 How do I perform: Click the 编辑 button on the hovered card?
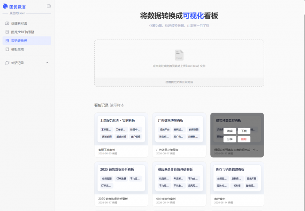coord(230,131)
